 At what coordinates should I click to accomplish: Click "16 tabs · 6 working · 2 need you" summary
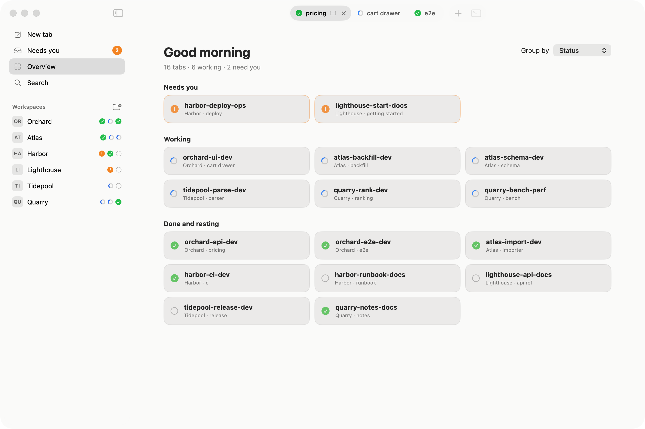212,67
